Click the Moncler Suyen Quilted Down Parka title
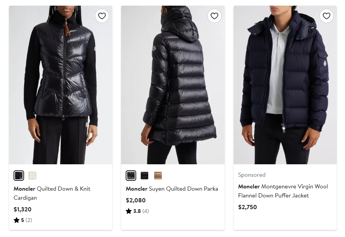Screen dimensions: 345x237 click(x=172, y=189)
